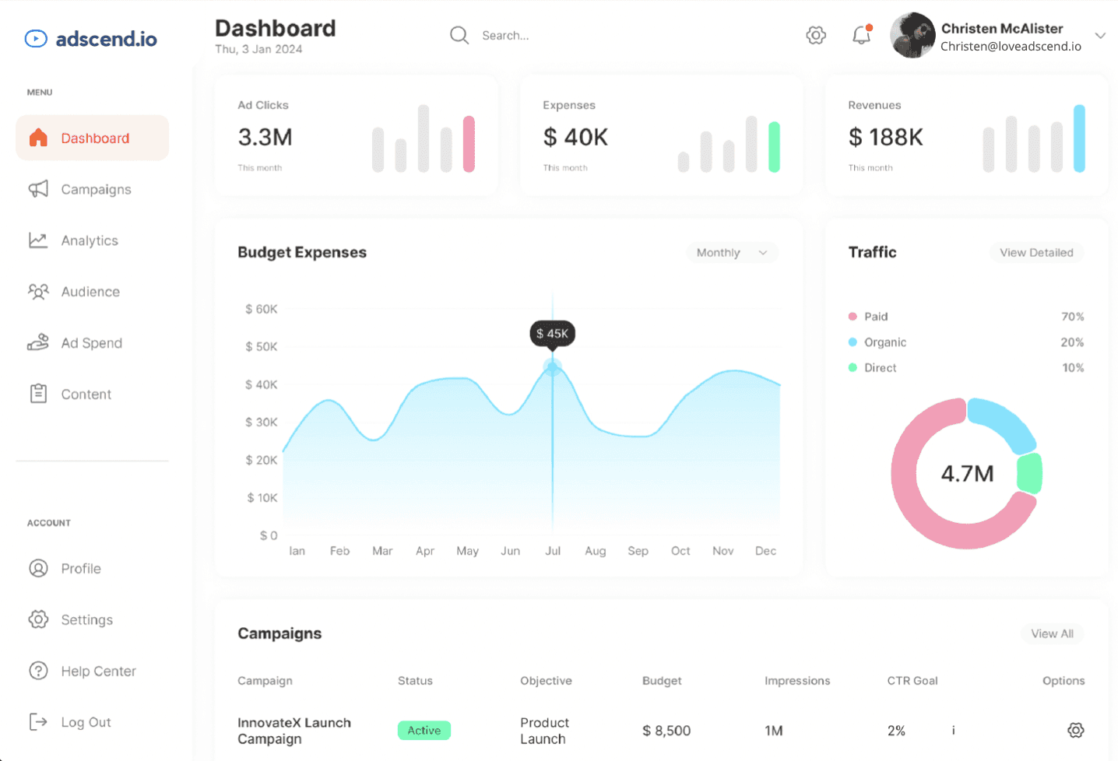Select Audience menu item

coord(92,292)
